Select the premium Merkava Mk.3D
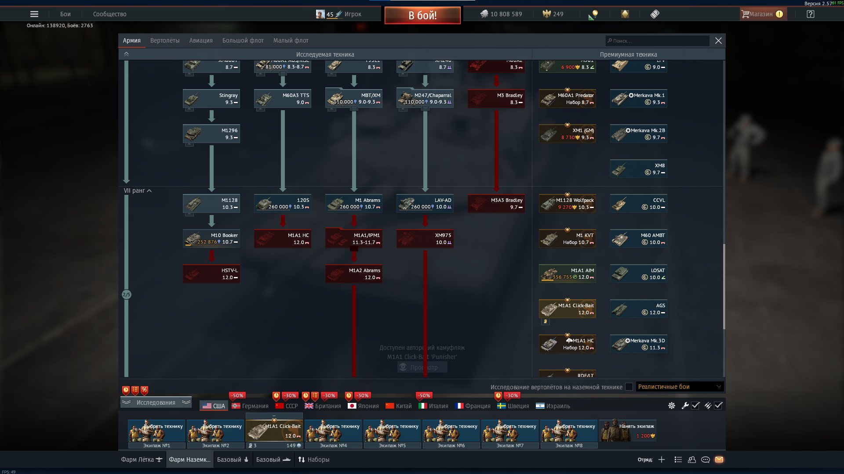 (x=639, y=344)
